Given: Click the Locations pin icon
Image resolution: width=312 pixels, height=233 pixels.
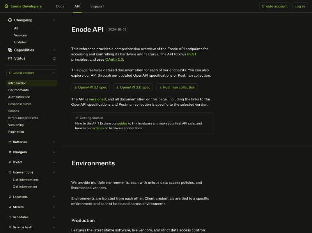Looking at the screenshot, I should coord(10,197).
